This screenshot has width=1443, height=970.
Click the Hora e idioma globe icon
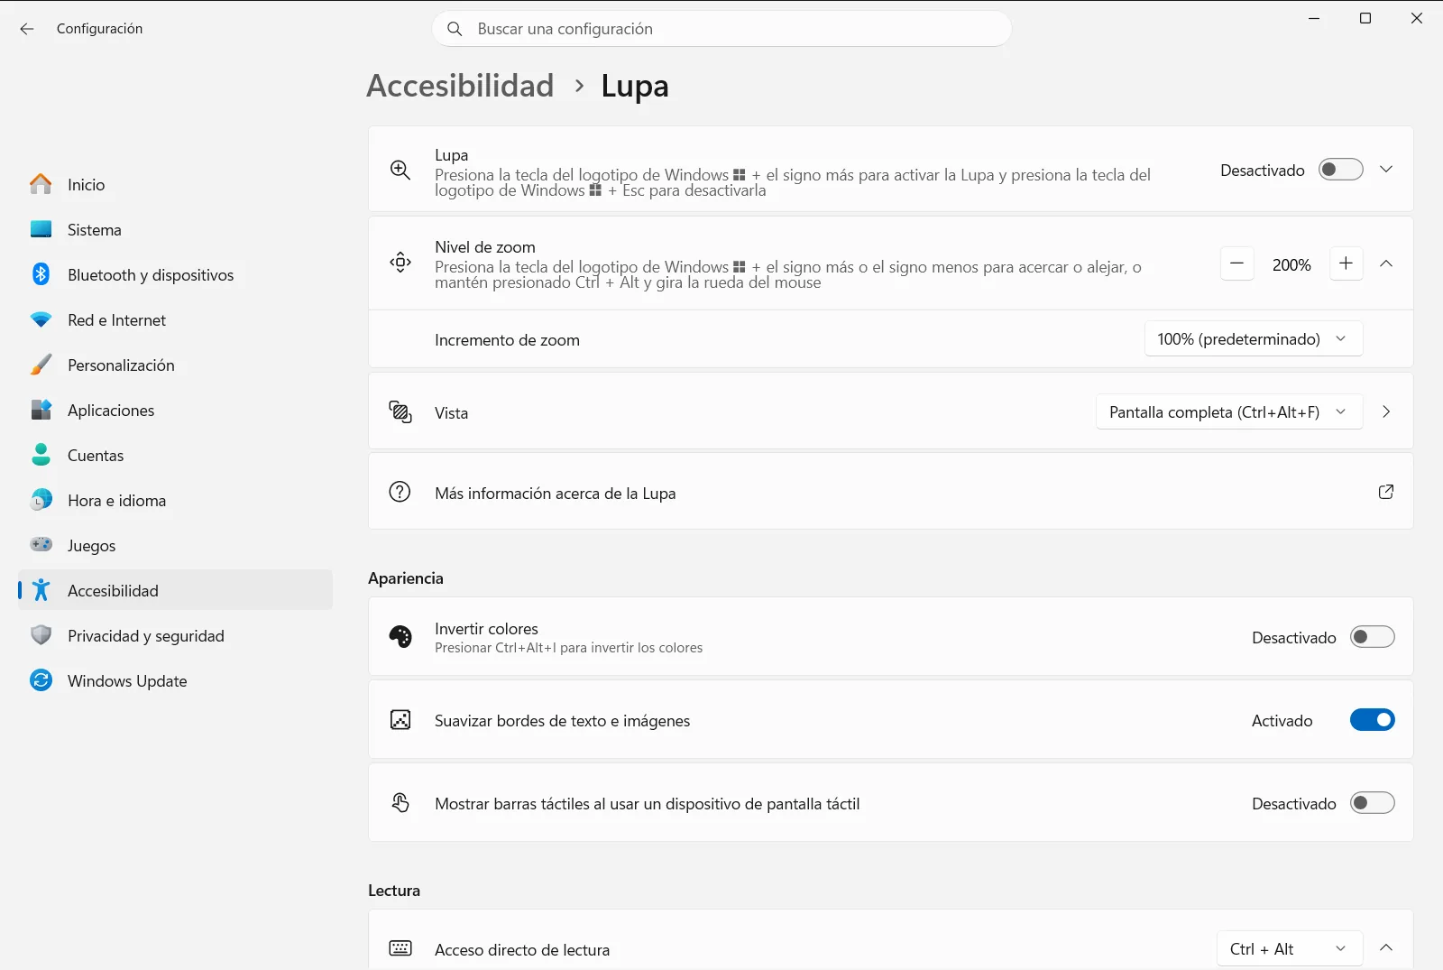[41, 500]
